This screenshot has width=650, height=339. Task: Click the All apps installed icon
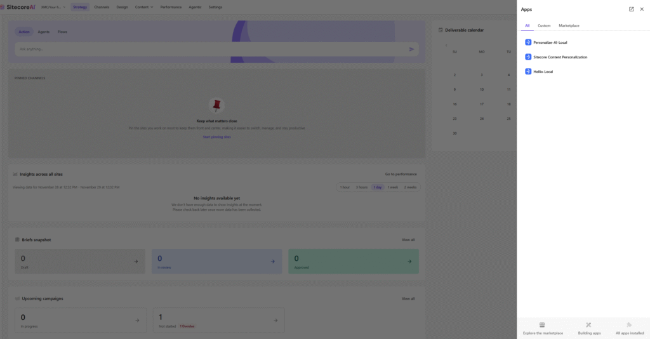[x=629, y=325]
